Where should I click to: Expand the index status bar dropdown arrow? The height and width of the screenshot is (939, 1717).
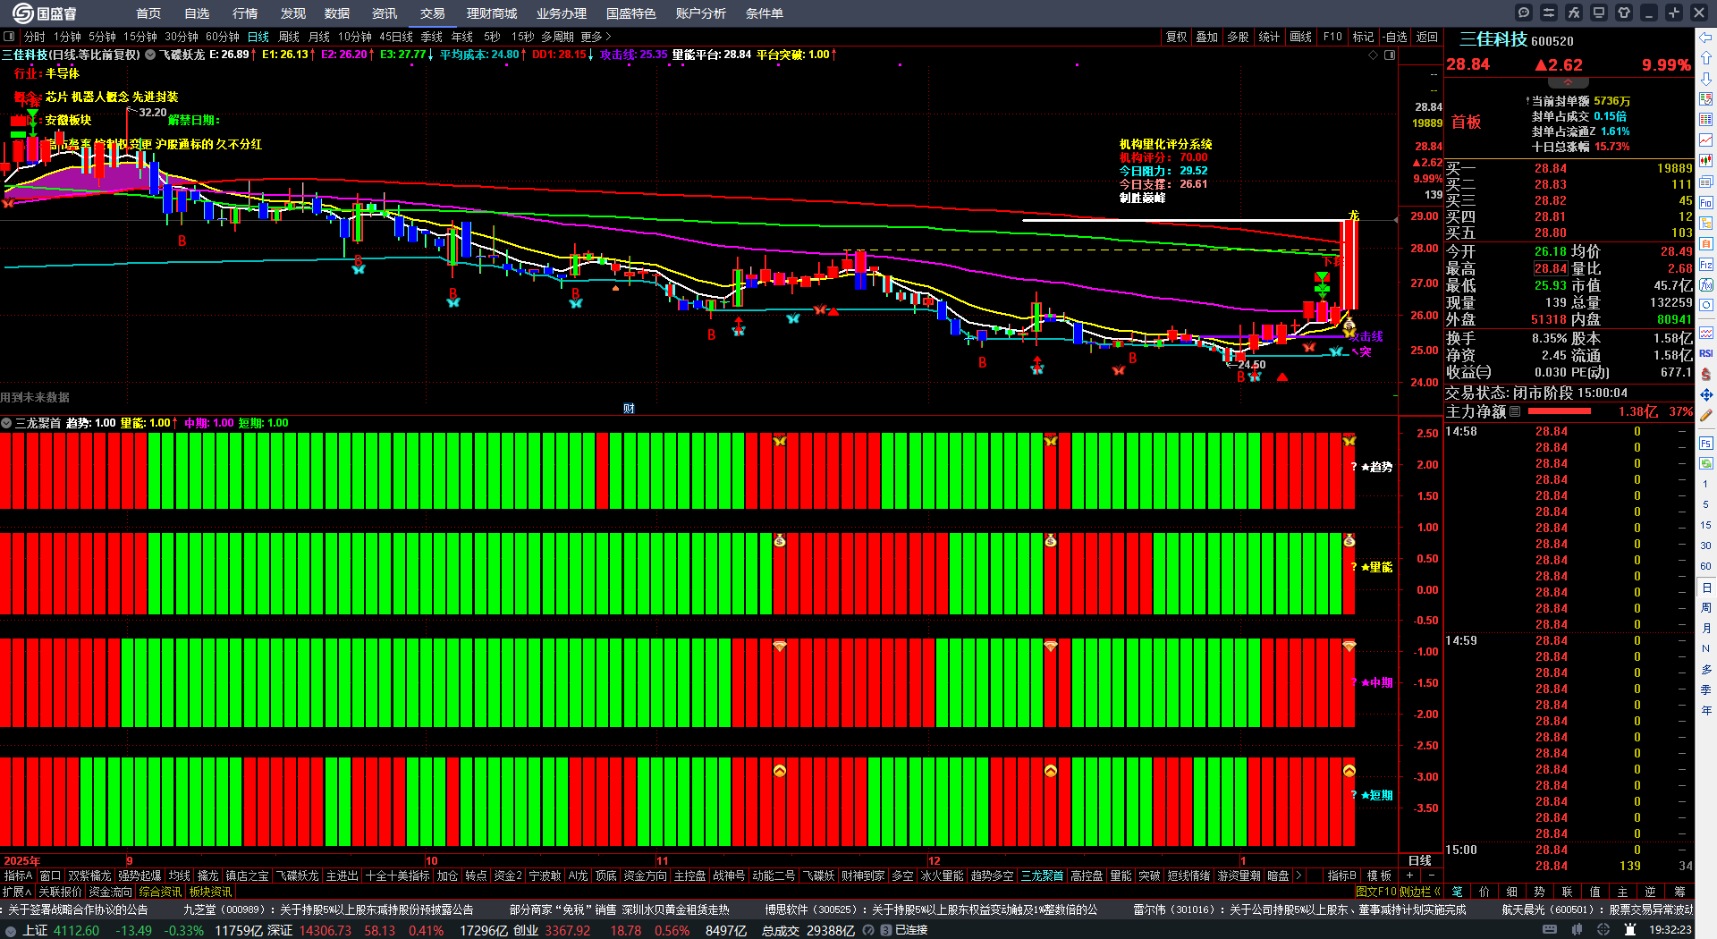pos(11,930)
